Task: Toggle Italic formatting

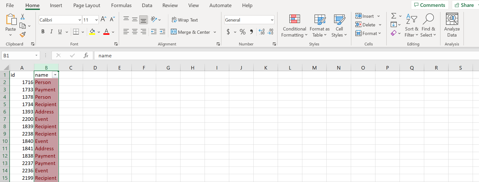Action: click(52, 32)
